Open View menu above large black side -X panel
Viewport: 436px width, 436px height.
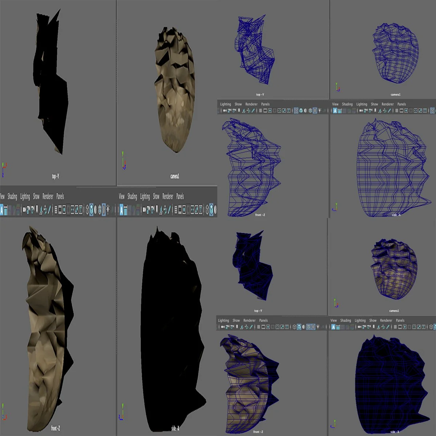pyautogui.click(x=122, y=197)
